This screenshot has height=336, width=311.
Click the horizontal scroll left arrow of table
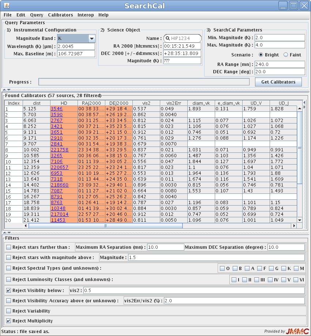pos(26,226)
